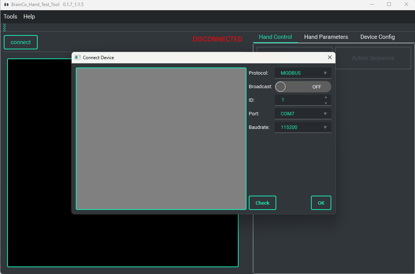This screenshot has width=415, height=274.
Task: Open the Help menu
Action: (29, 17)
